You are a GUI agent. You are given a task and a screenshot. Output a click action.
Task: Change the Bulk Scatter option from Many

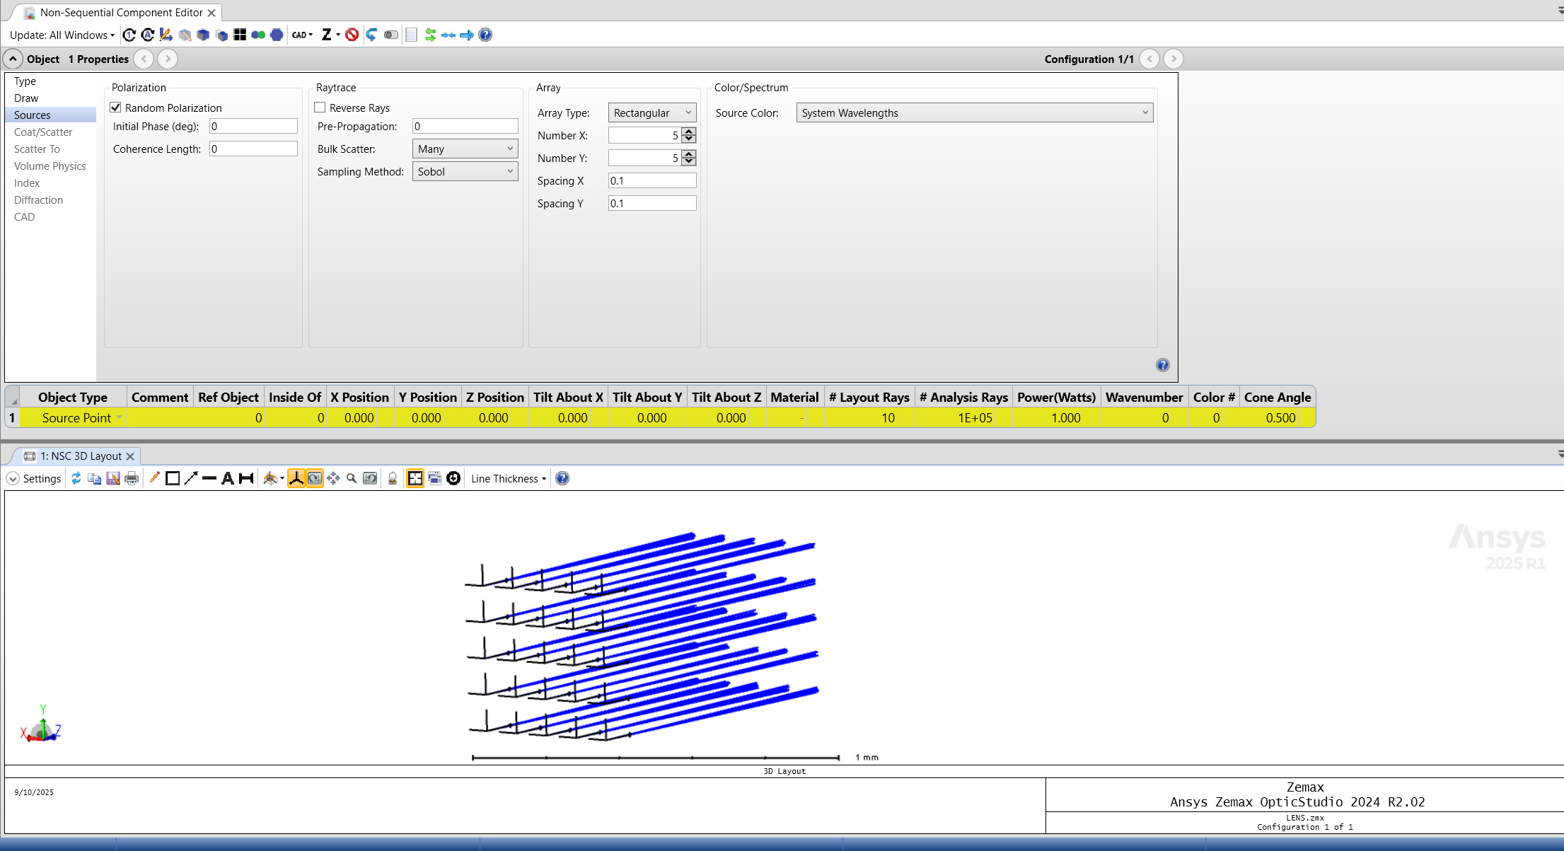464,149
